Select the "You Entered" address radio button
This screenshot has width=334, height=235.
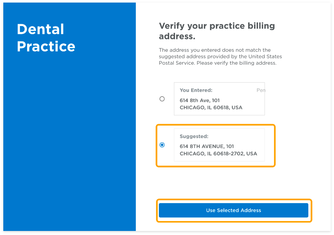click(162, 99)
